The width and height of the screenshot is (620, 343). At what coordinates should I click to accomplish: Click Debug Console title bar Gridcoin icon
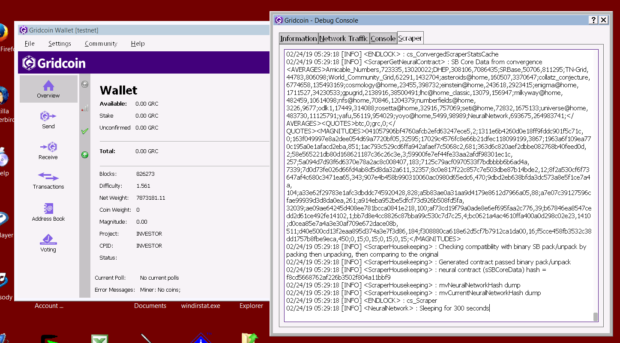coord(279,20)
